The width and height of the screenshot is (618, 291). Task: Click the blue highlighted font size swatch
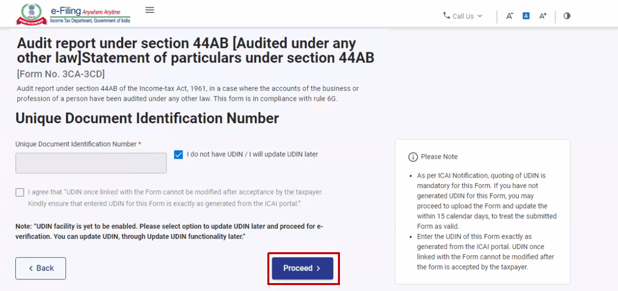point(526,16)
